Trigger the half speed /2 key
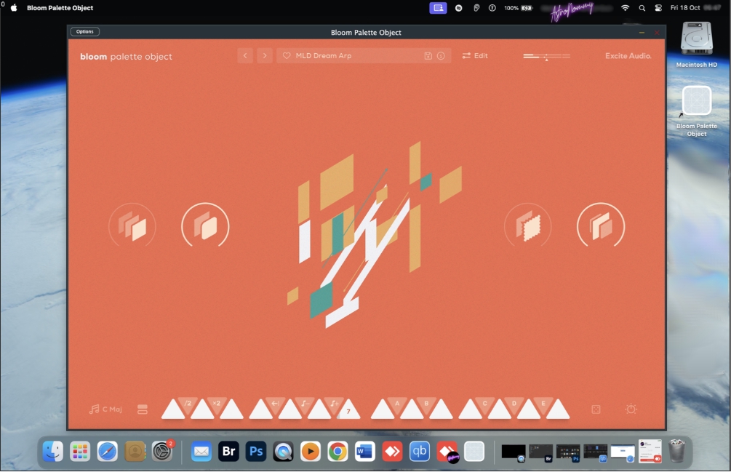 188,404
